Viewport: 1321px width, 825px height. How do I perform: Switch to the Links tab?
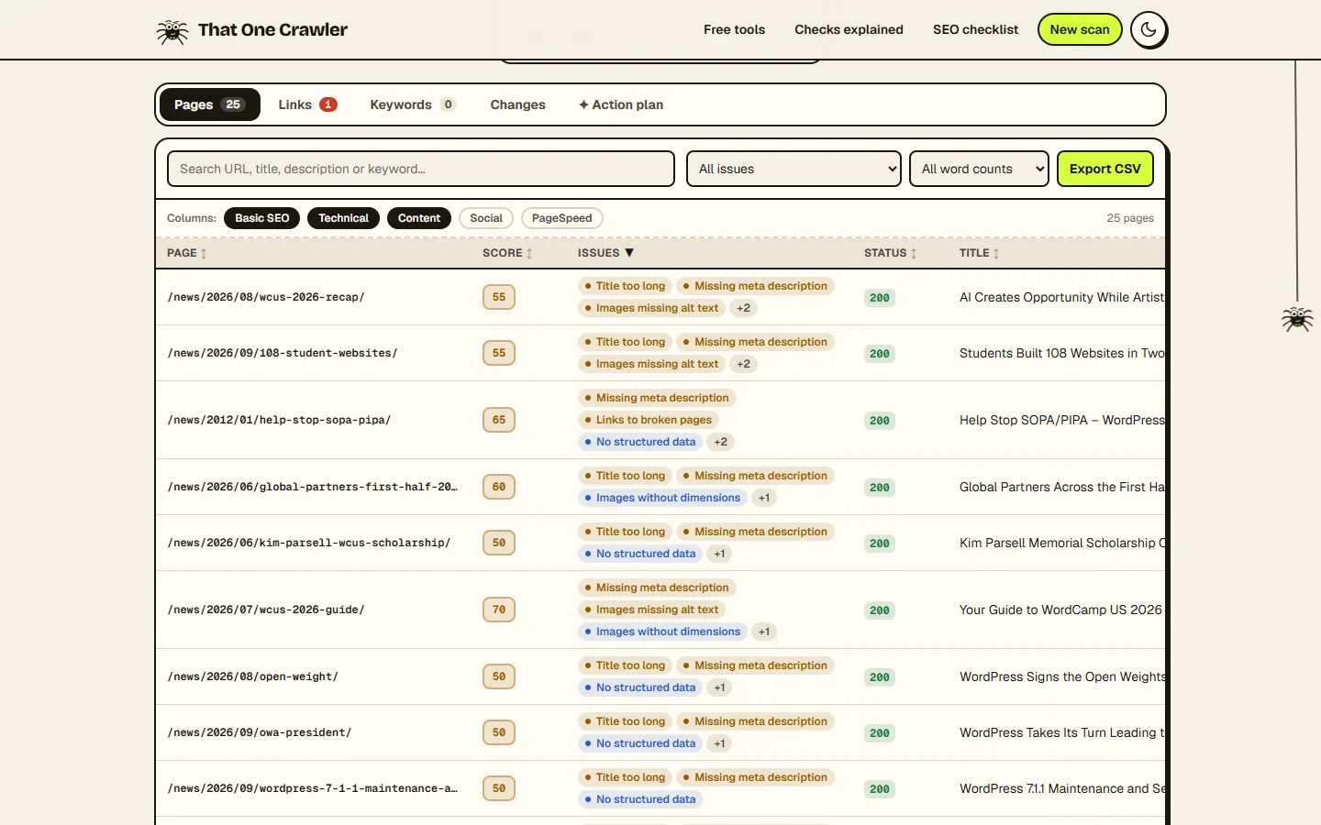click(307, 104)
